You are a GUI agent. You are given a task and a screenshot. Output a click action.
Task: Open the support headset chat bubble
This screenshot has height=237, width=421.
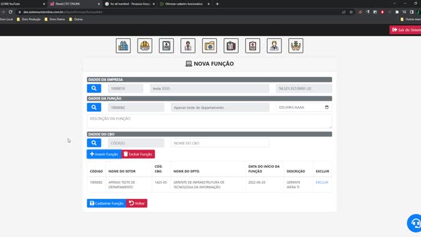pyautogui.click(x=414, y=223)
